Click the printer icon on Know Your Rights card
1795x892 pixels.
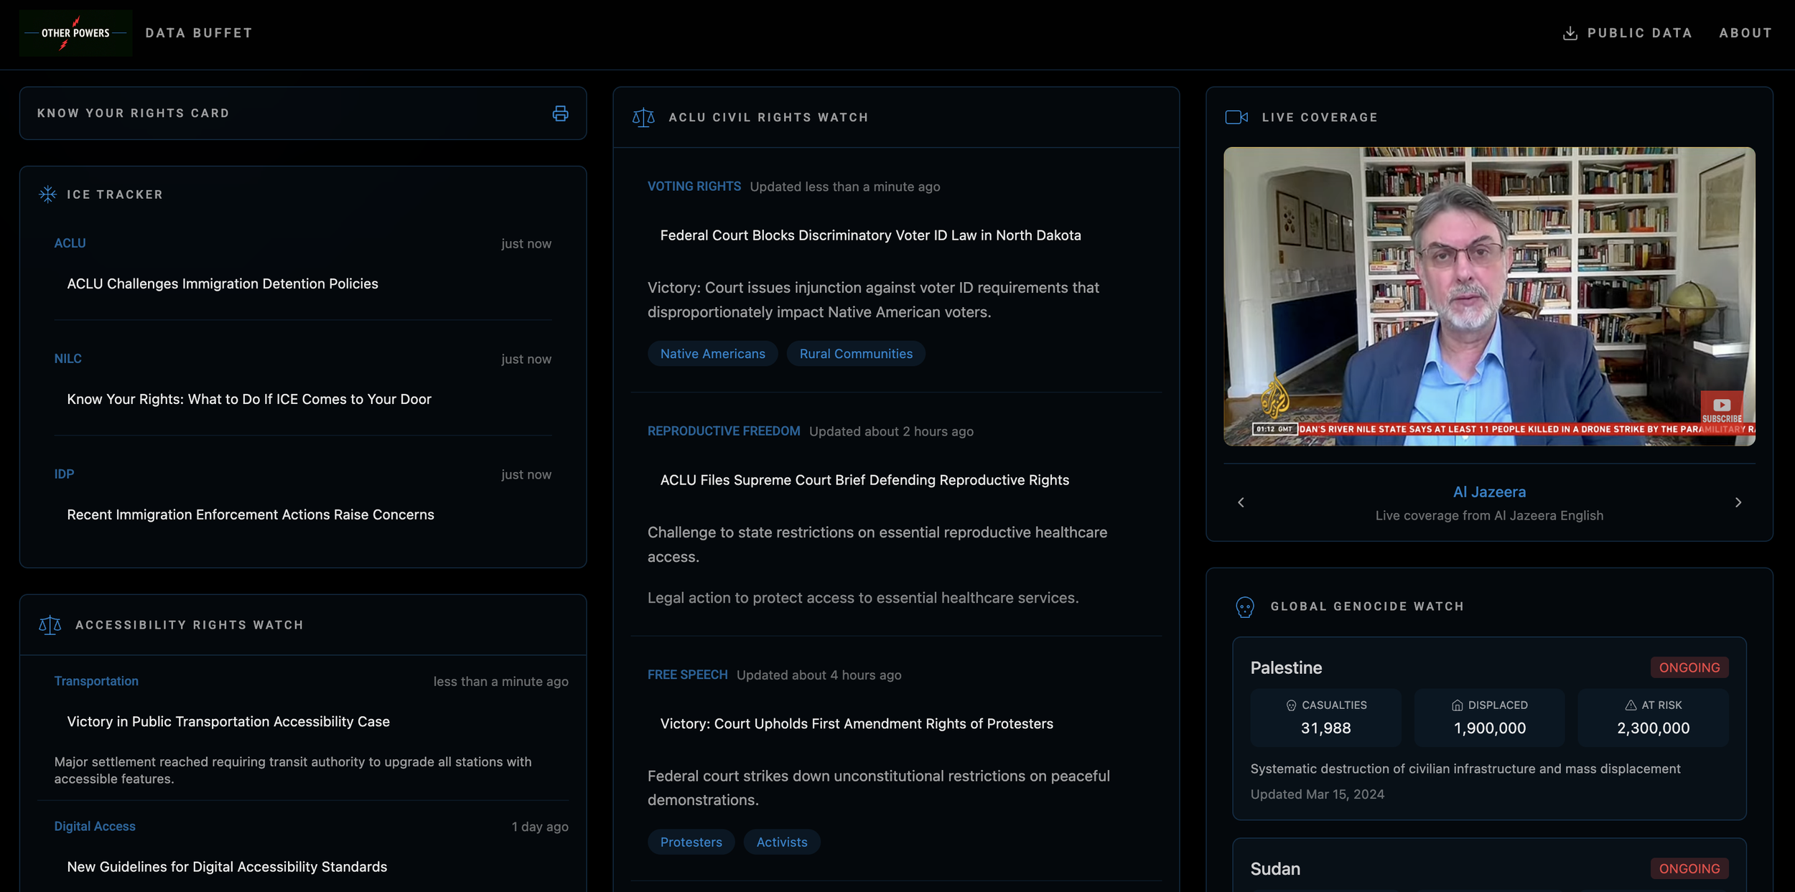(x=560, y=113)
